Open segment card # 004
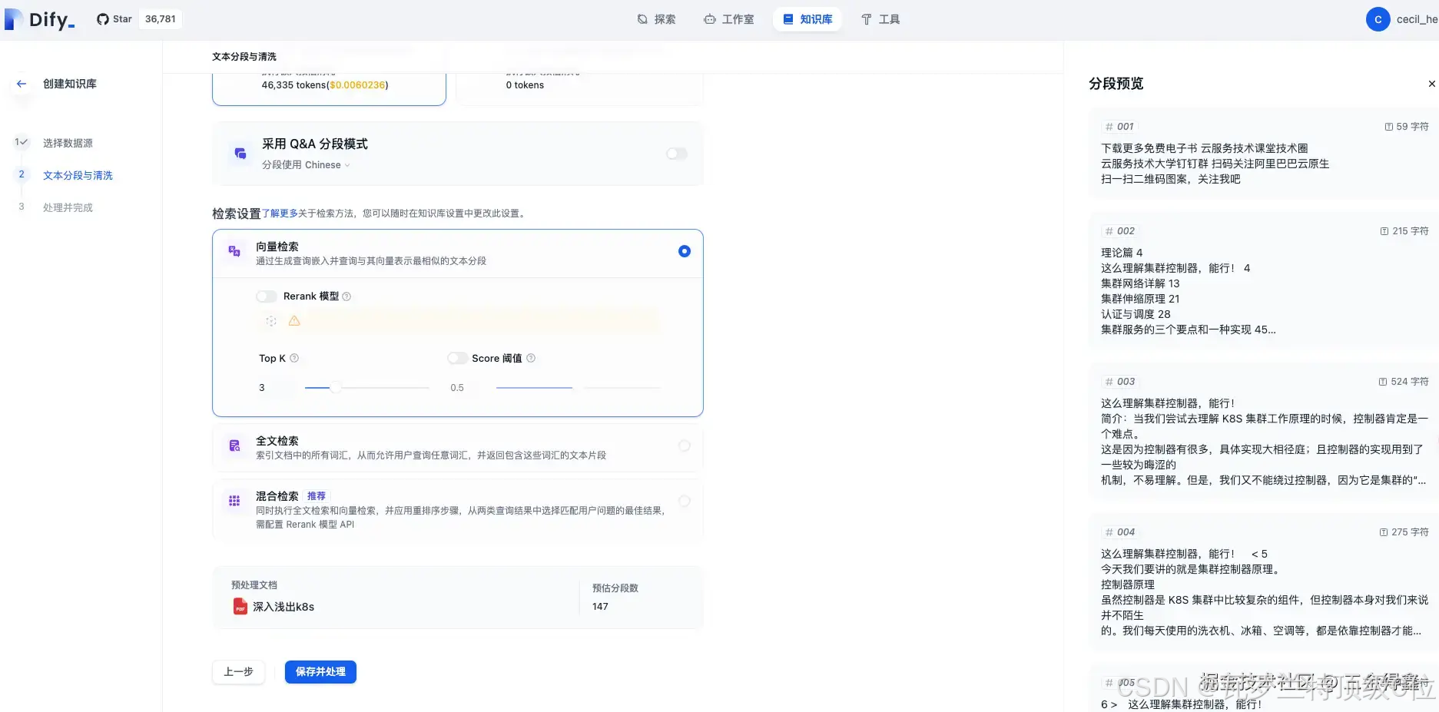Viewport: 1439px width, 712px height. 1263,582
